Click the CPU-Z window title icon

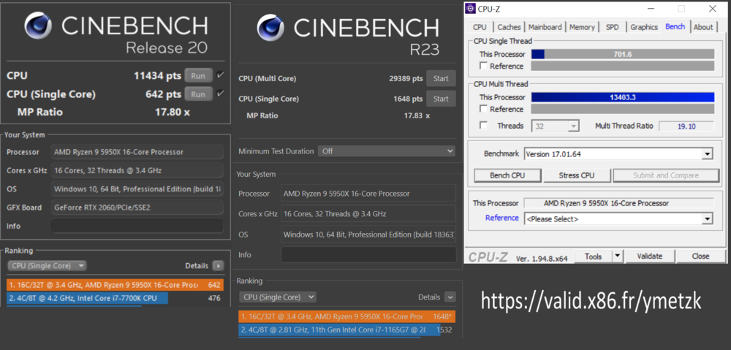(470, 8)
